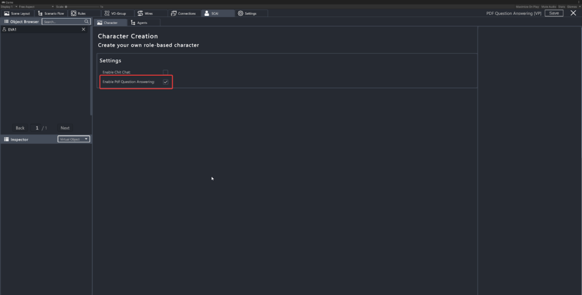Click the Save button
This screenshot has width=582, height=295.
[554, 13]
